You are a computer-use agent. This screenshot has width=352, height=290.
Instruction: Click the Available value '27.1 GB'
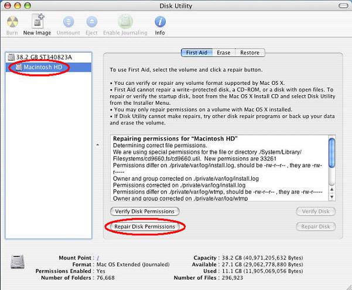232,264
